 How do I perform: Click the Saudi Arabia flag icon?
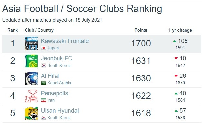click(44, 83)
